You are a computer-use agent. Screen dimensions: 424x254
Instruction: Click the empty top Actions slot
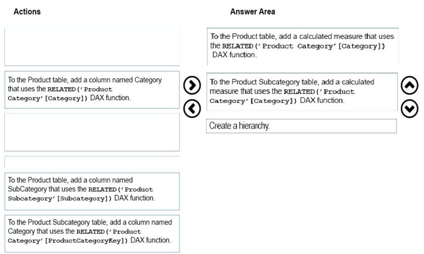pyautogui.click(x=92, y=46)
